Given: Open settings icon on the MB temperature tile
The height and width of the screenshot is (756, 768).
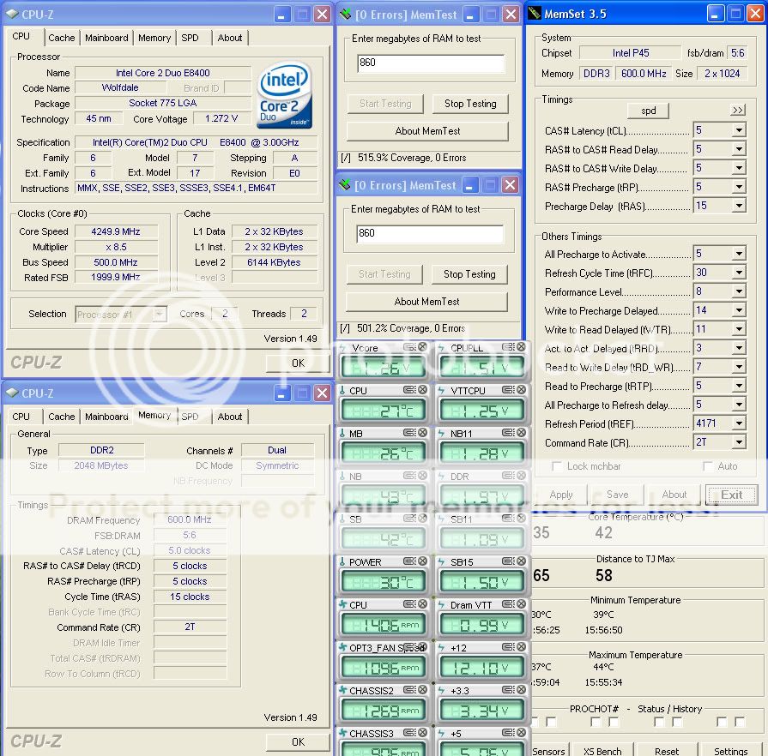Looking at the screenshot, I should click(x=409, y=433).
